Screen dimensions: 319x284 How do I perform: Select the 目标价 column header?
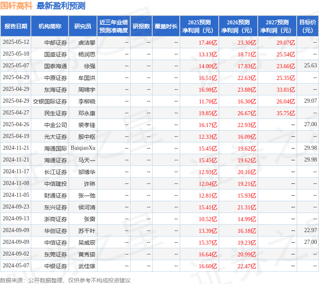click(308, 26)
